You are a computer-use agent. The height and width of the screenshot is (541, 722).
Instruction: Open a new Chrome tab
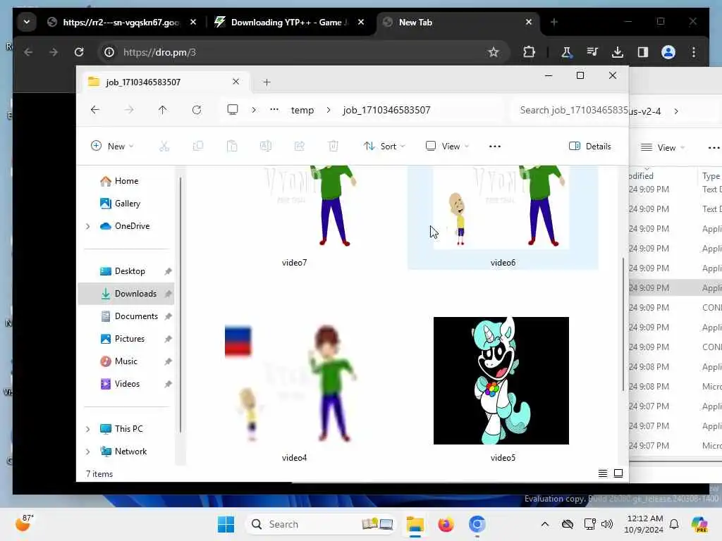pyautogui.click(x=554, y=22)
